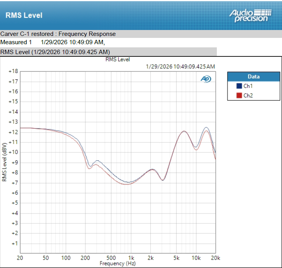Viewport: 282px width, 268px height.
Task: Select the Ch1 blue color swatch
Action: click(239, 86)
